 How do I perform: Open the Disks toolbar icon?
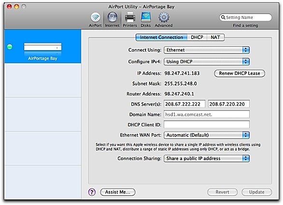(146, 17)
